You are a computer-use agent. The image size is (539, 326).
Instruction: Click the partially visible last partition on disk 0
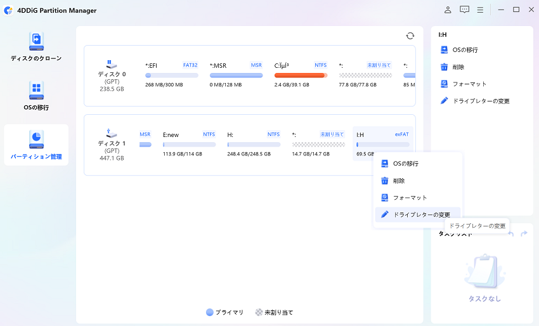409,75
